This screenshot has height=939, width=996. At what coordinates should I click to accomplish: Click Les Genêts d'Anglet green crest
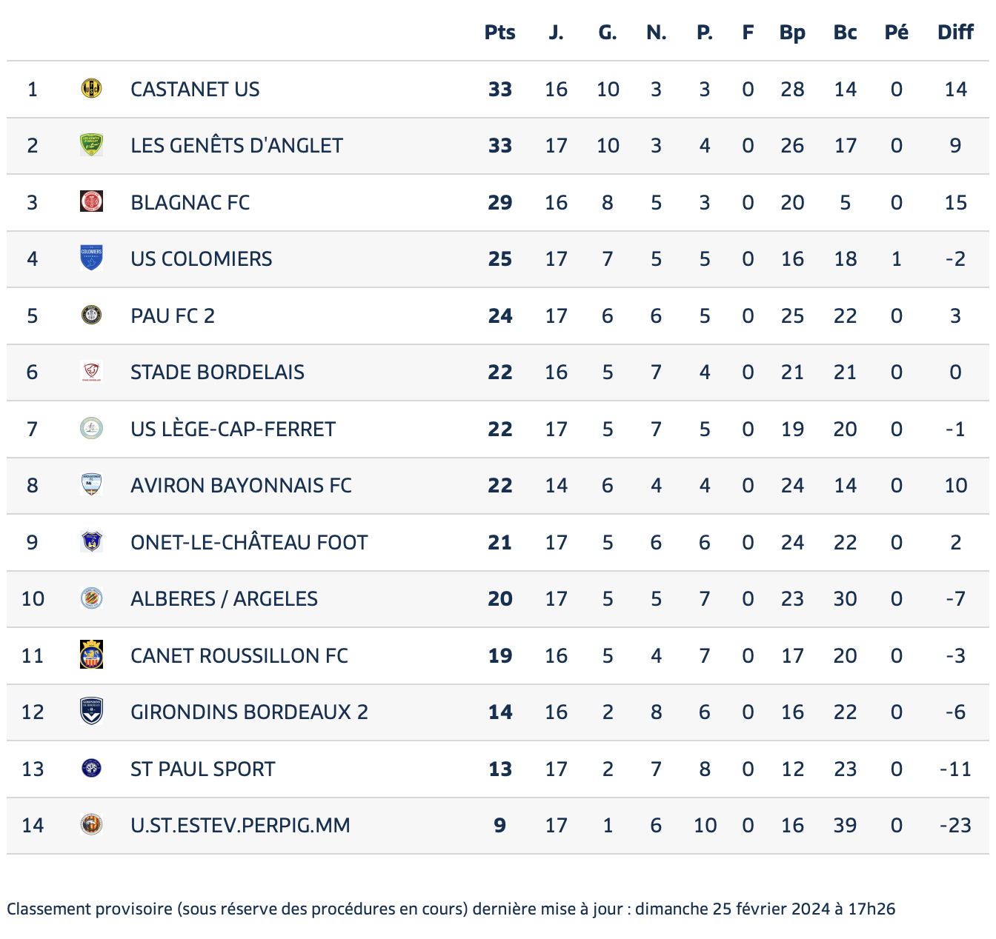point(91,145)
